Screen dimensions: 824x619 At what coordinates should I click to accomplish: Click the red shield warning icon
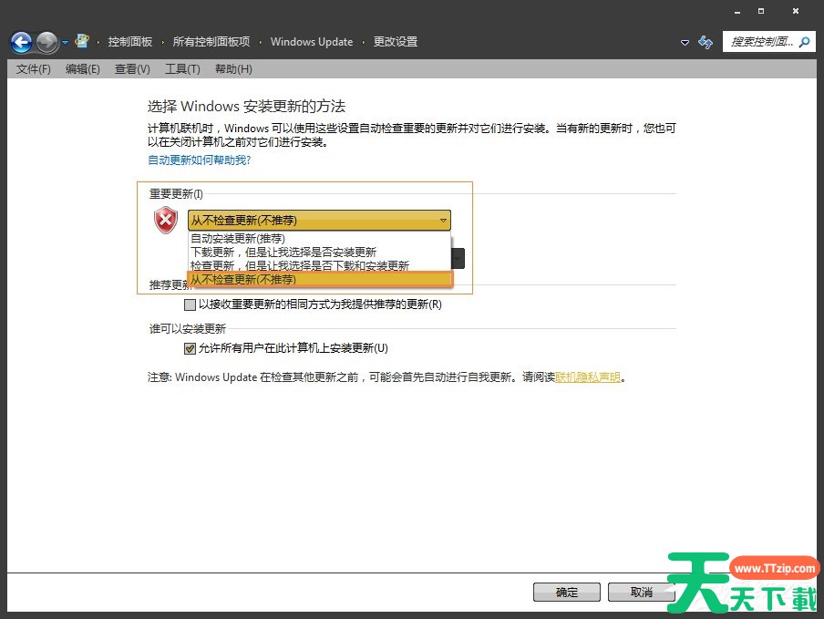[x=166, y=221]
